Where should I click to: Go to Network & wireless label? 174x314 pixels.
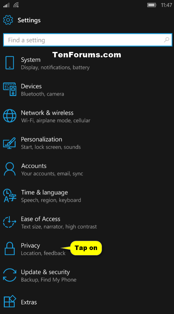[x=47, y=113]
